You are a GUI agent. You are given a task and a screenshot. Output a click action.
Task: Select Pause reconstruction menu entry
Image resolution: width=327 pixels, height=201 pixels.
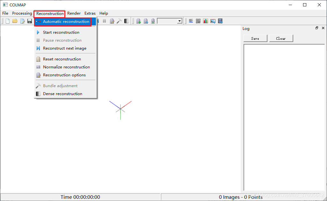[65, 40]
